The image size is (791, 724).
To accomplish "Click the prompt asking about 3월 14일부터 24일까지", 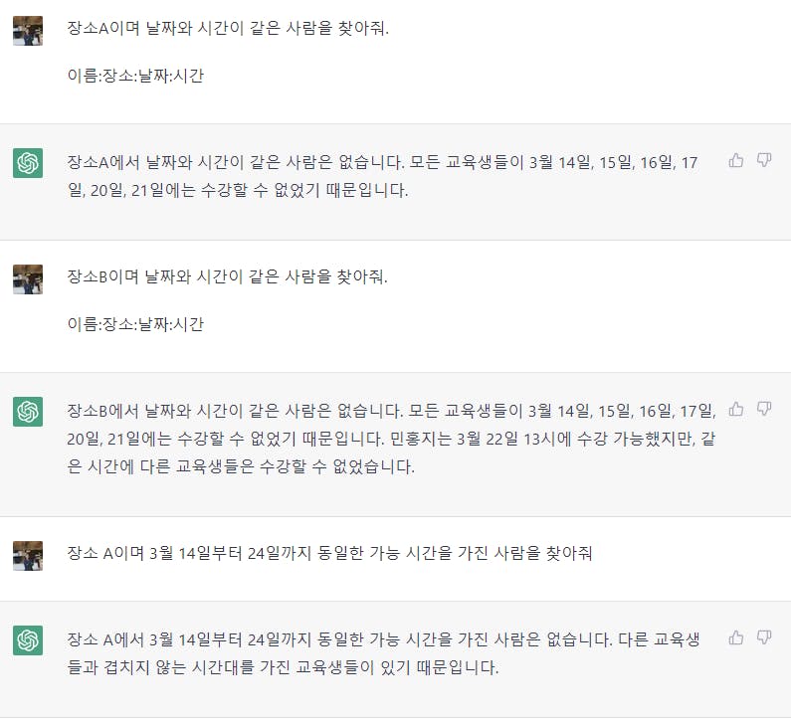I will 329,553.
